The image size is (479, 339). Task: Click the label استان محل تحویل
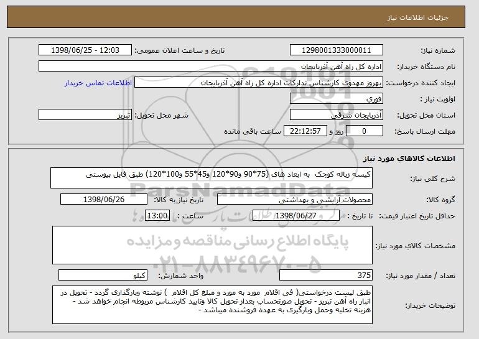click(426, 116)
